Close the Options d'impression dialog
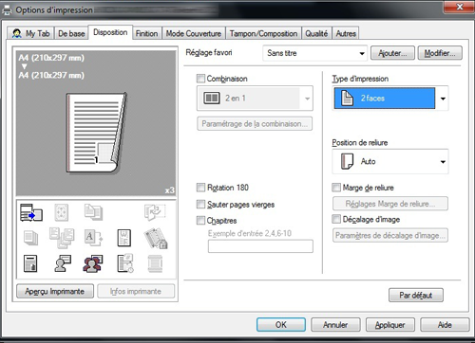The width and height of the screenshot is (475, 343). pos(460,7)
